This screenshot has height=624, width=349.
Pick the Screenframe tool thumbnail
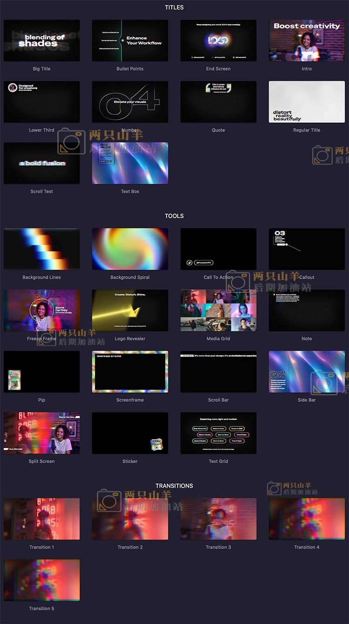(x=130, y=372)
